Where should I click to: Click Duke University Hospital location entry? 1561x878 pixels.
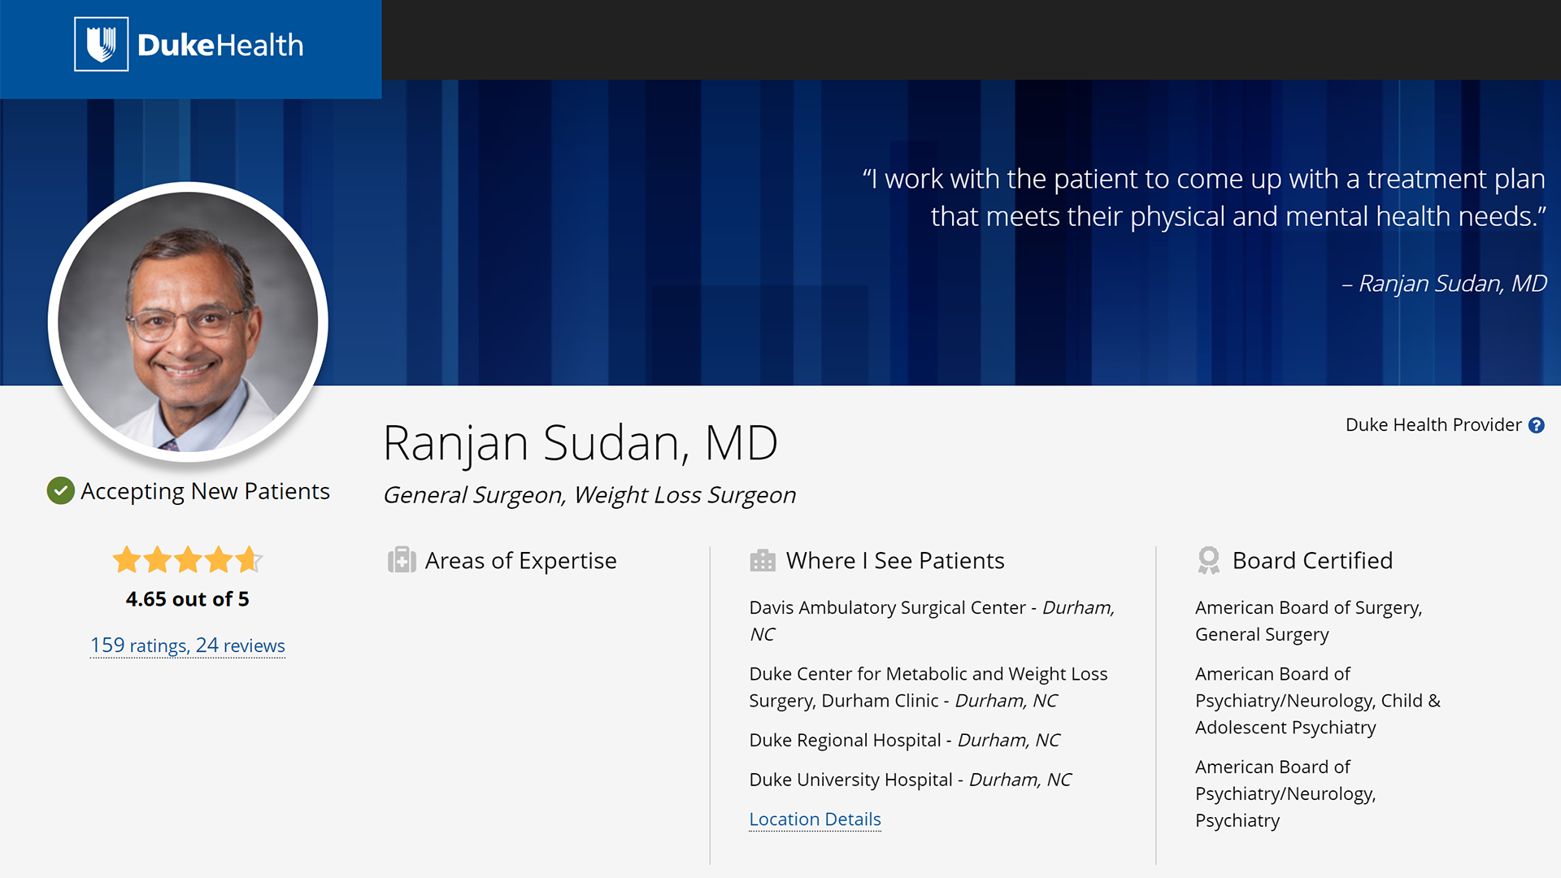(x=910, y=780)
